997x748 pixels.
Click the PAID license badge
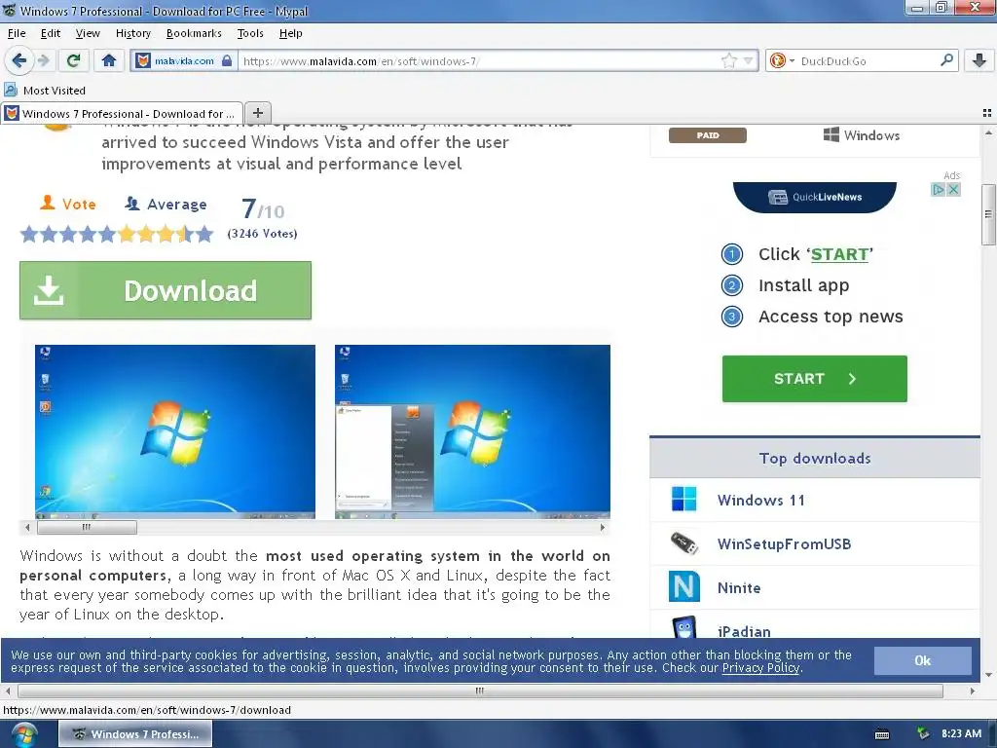pyautogui.click(x=708, y=134)
